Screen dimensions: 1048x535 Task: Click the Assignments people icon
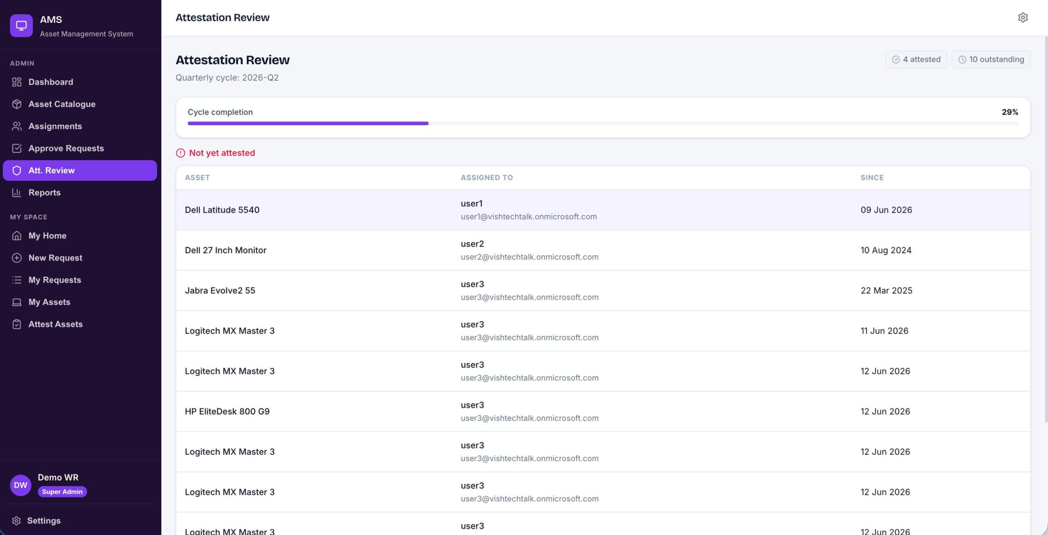[17, 126]
